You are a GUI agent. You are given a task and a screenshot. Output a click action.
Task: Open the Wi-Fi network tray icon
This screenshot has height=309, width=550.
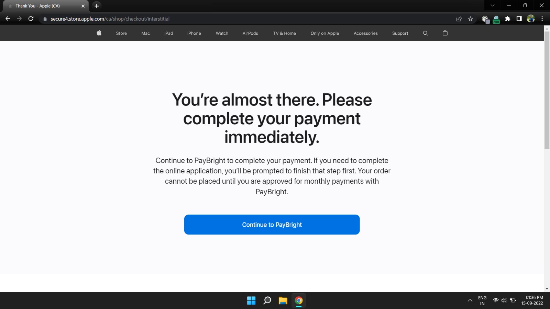click(496, 300)
